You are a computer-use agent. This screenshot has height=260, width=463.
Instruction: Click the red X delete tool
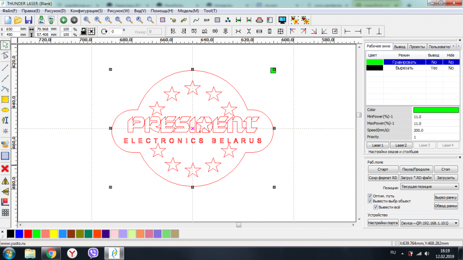click(x=5, y=168)
